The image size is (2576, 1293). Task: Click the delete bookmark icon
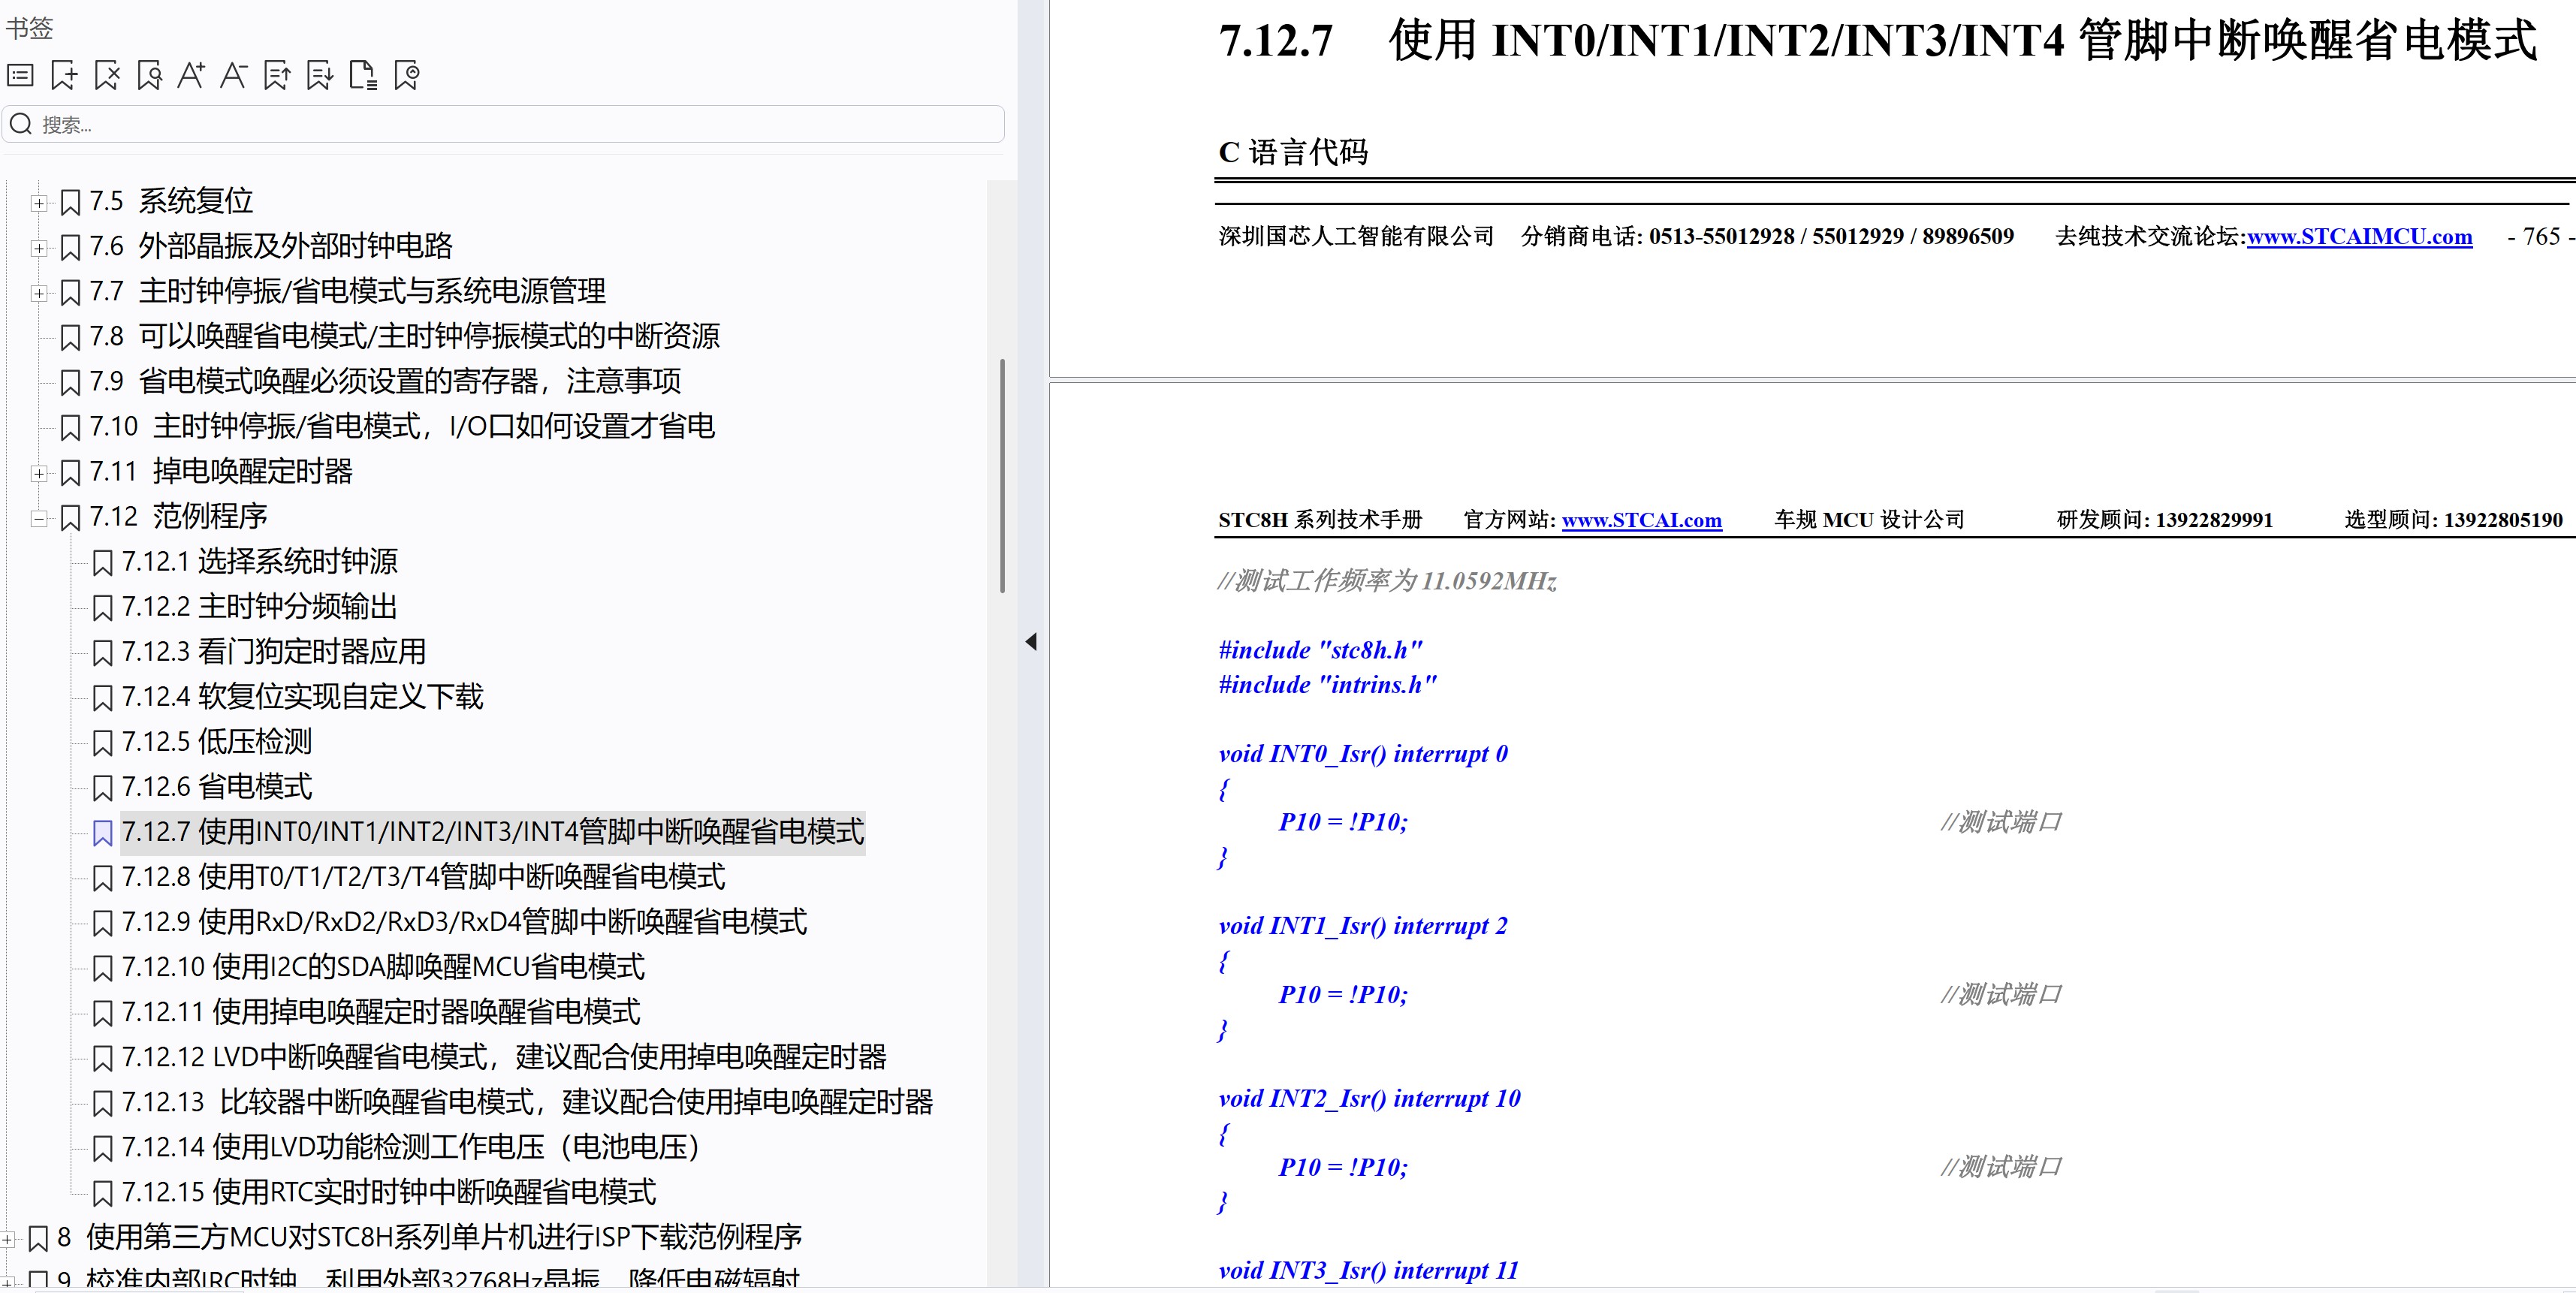(107, 75)
